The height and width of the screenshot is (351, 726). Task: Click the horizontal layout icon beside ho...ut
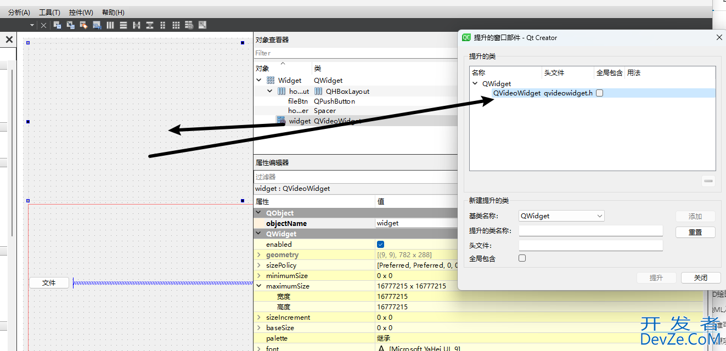click(x=282, y=92)
